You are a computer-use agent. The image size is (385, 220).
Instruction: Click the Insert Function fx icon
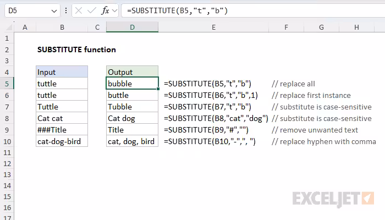point(105,10)
